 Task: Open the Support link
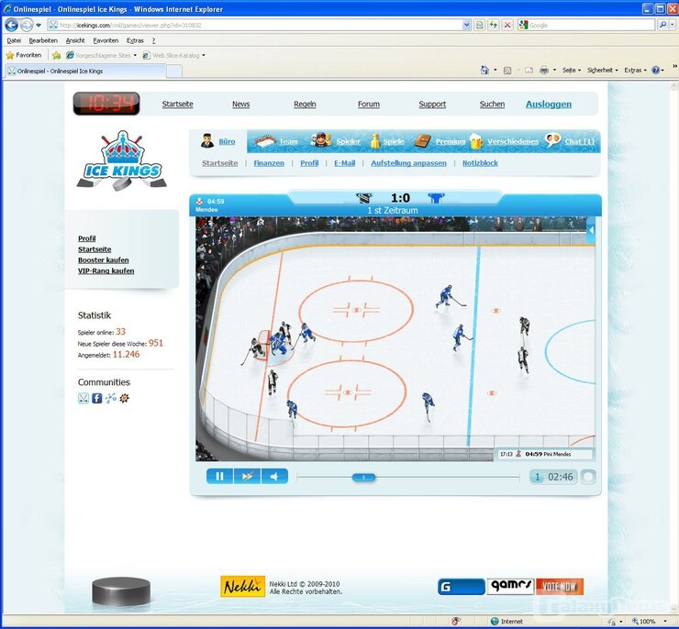(x=432, y=105)
